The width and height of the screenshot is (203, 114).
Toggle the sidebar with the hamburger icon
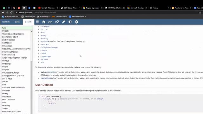click(37, 22)
